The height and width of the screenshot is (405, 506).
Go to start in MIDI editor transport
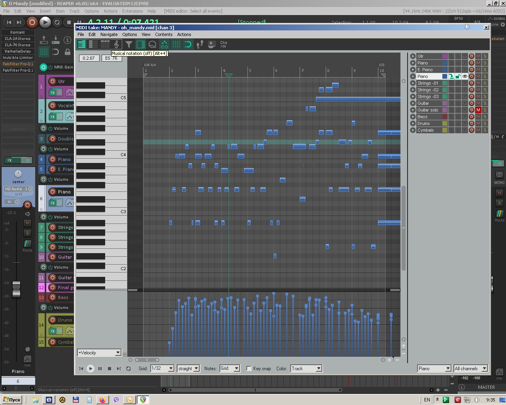pyautogui.click(x=81, y=369)
